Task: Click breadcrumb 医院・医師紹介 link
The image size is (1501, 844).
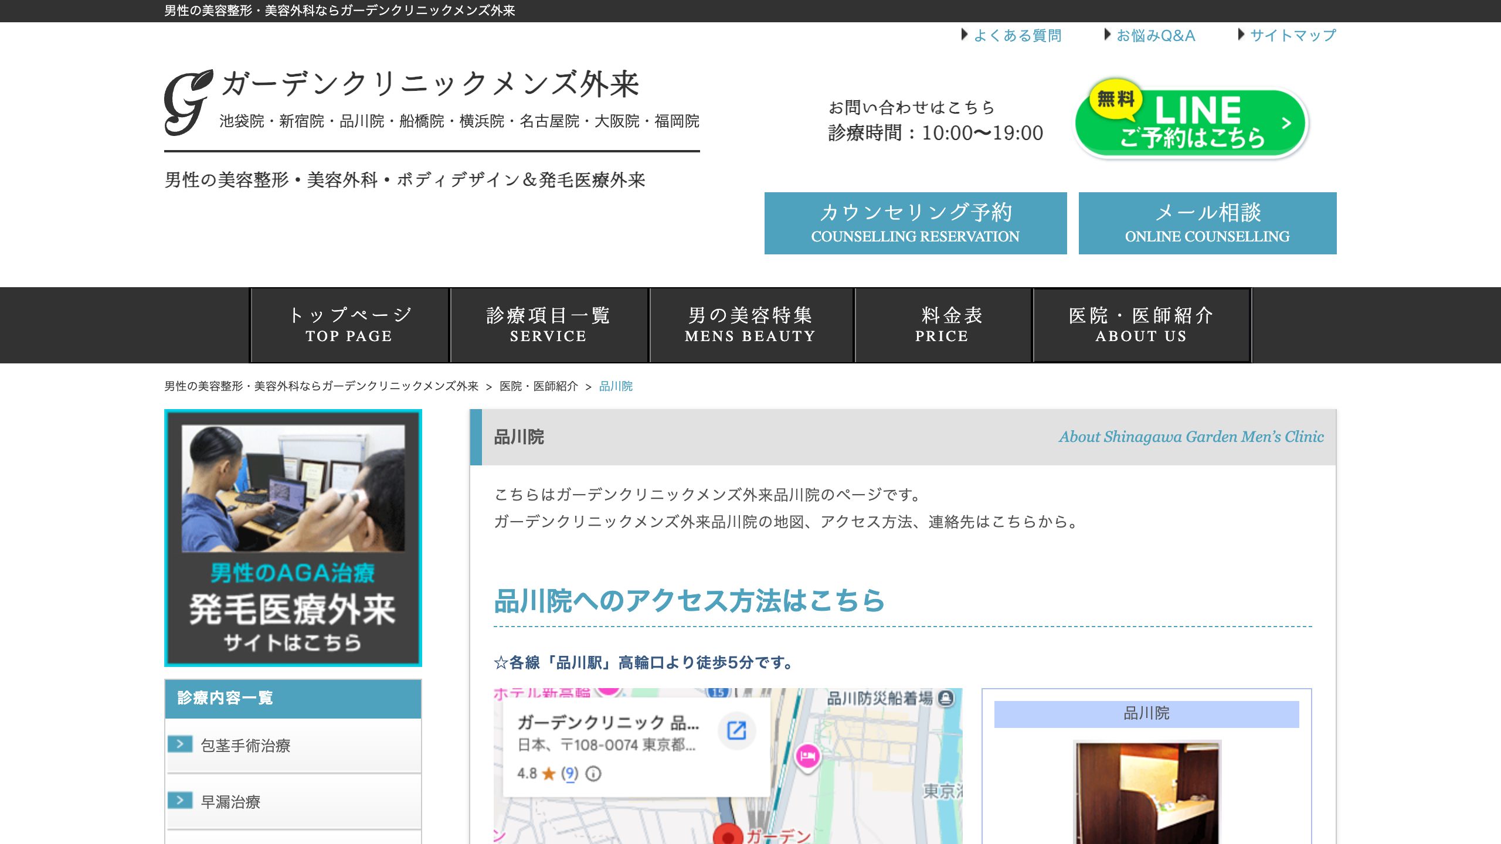Action: [x=538, y=386]
